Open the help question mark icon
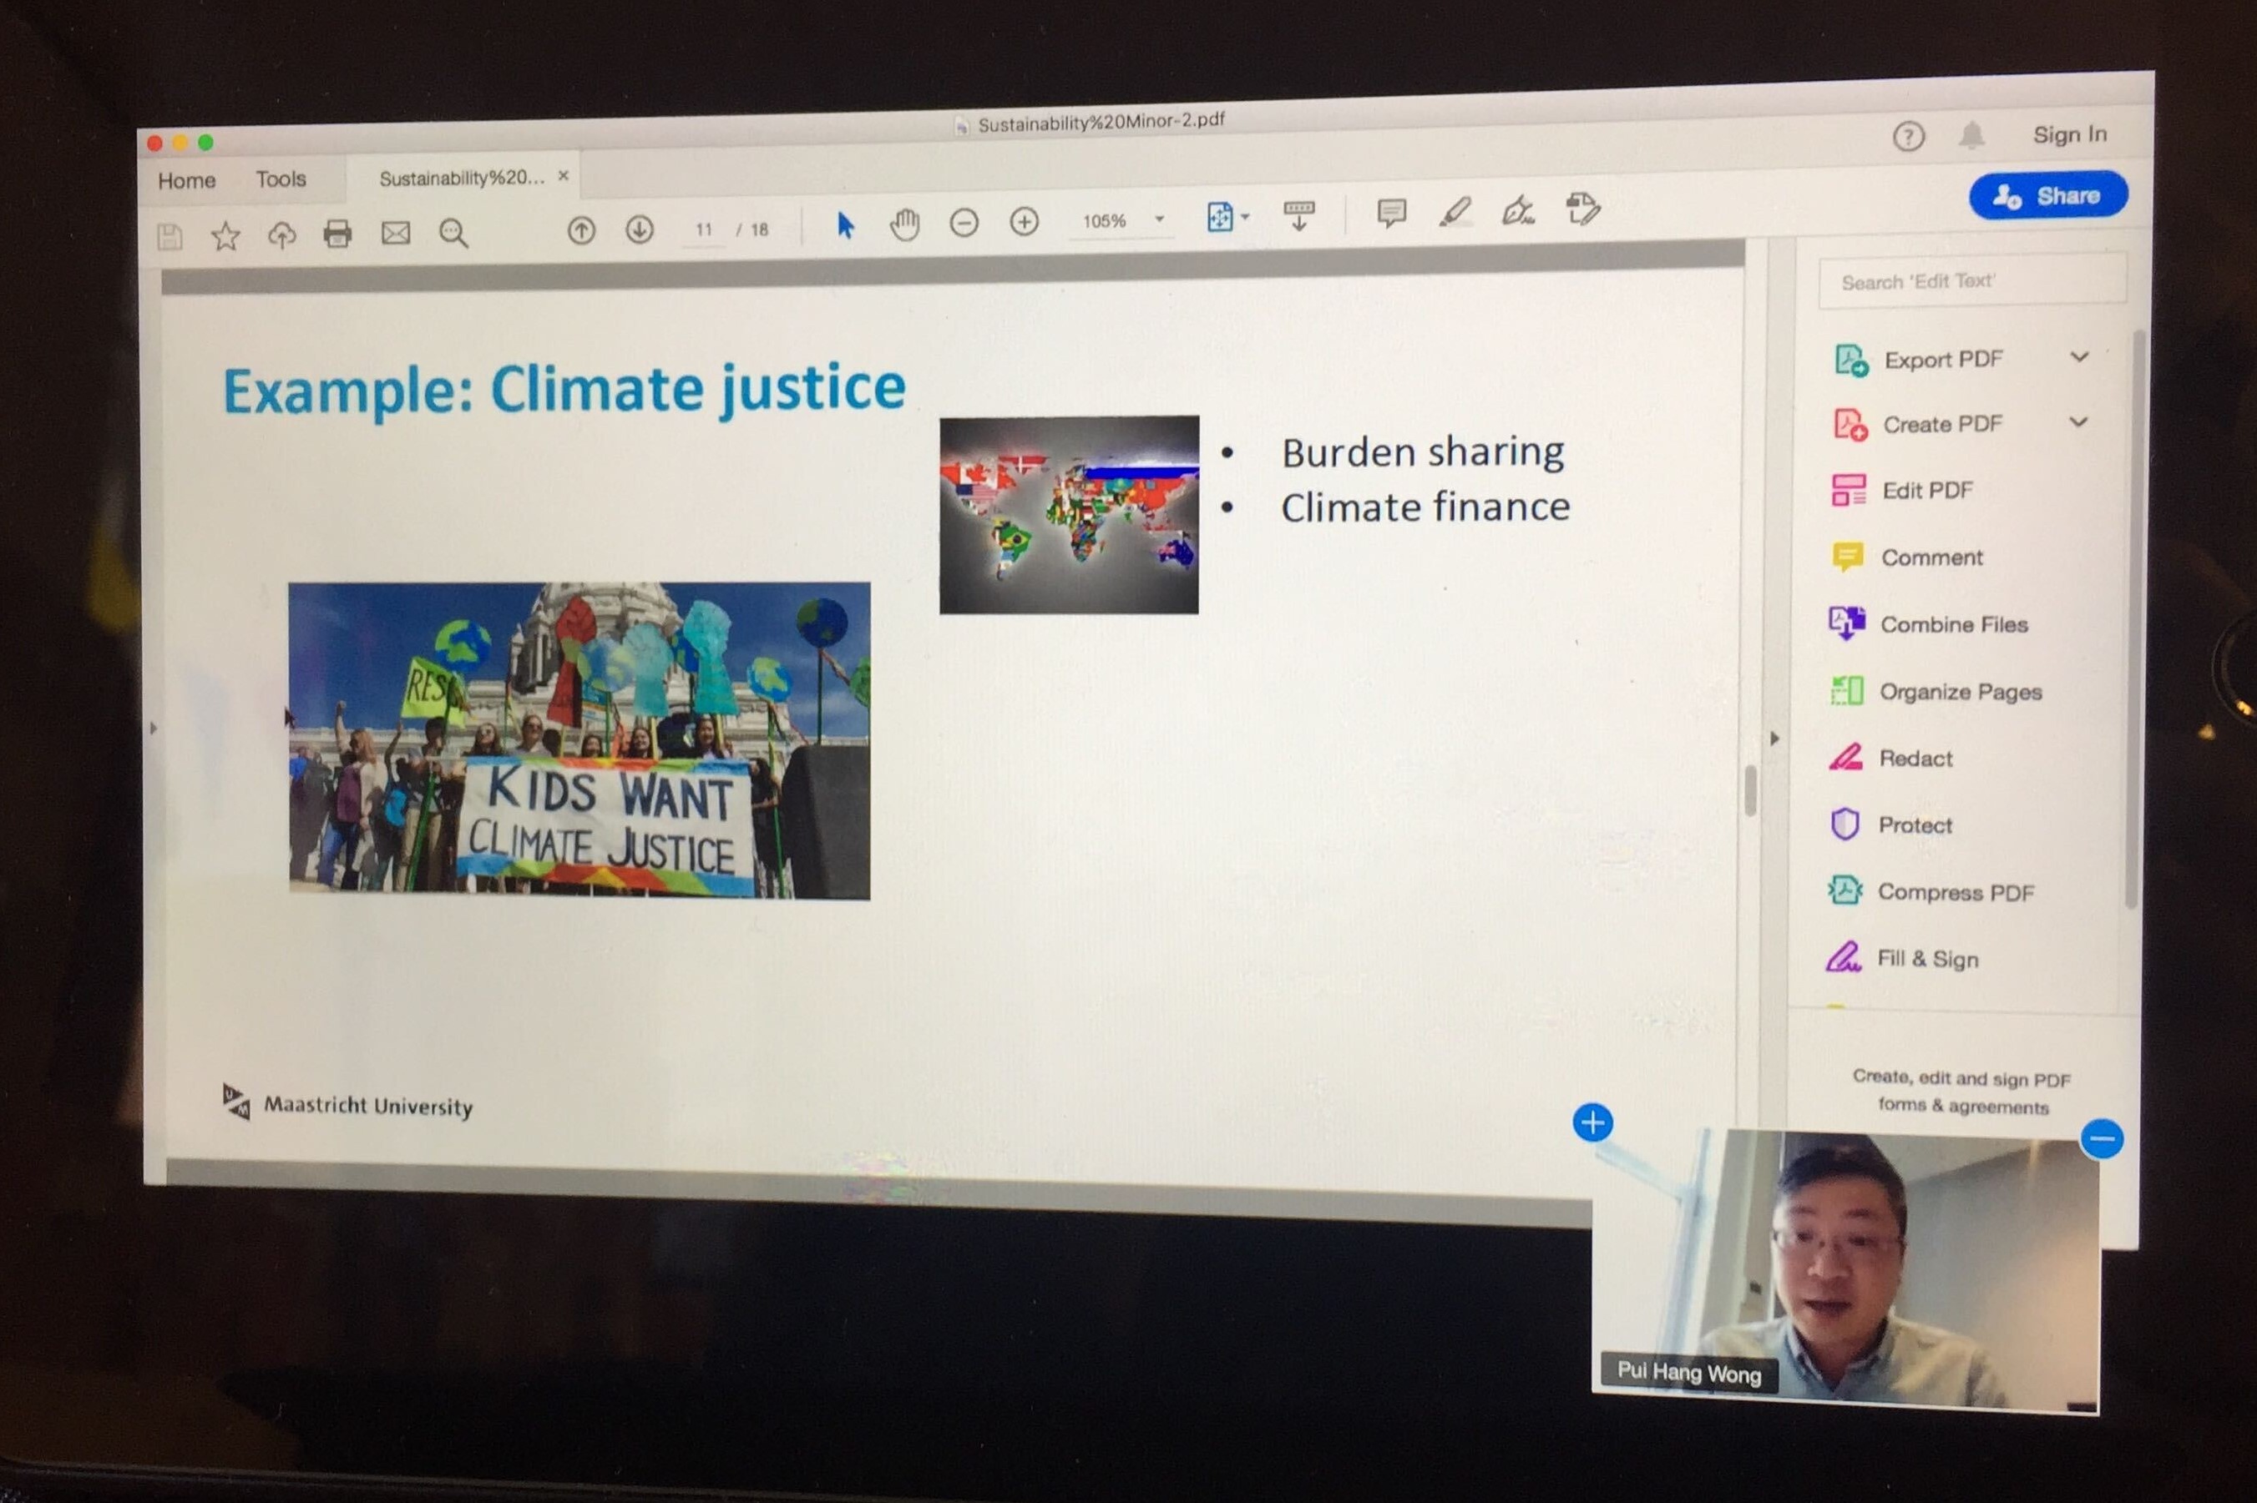This screenshot has width=2257, height=1503. pos(1908,136)
